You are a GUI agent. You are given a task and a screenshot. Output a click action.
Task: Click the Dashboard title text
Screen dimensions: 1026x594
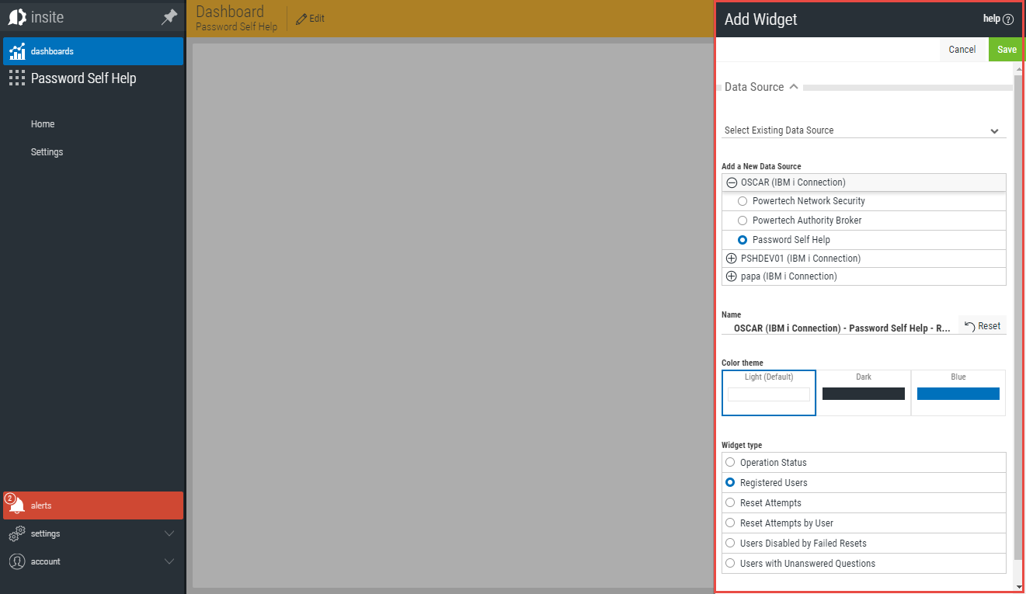tap(230, 12)
